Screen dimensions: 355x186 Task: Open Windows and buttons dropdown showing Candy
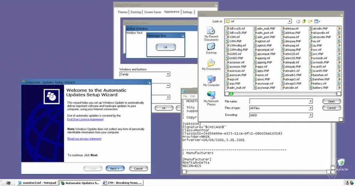(168, 74)
